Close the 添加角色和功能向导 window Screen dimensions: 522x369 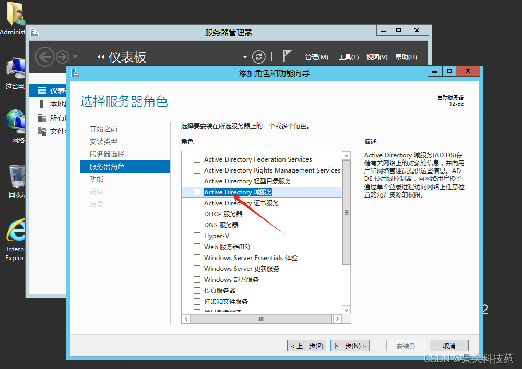(x=468, y=71)
